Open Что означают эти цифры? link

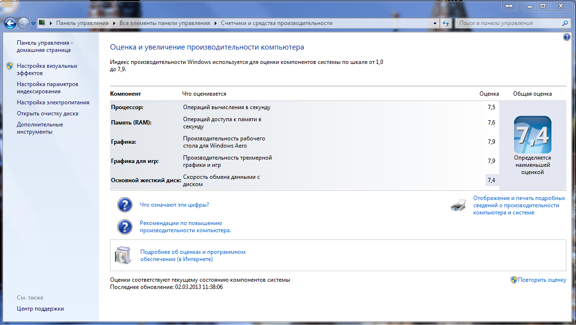(174, 205)
